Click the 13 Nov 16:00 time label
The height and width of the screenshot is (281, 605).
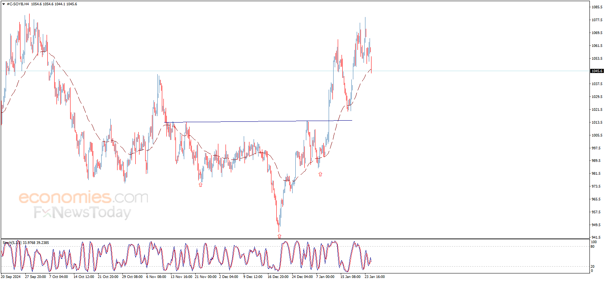(181, 277)
